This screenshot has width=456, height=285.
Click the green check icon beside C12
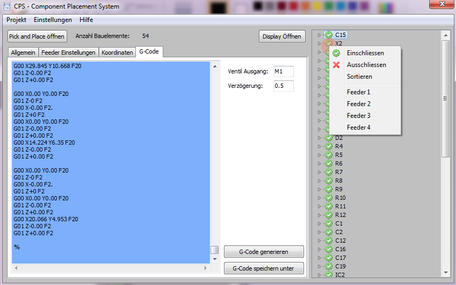[x=329, y=241]
